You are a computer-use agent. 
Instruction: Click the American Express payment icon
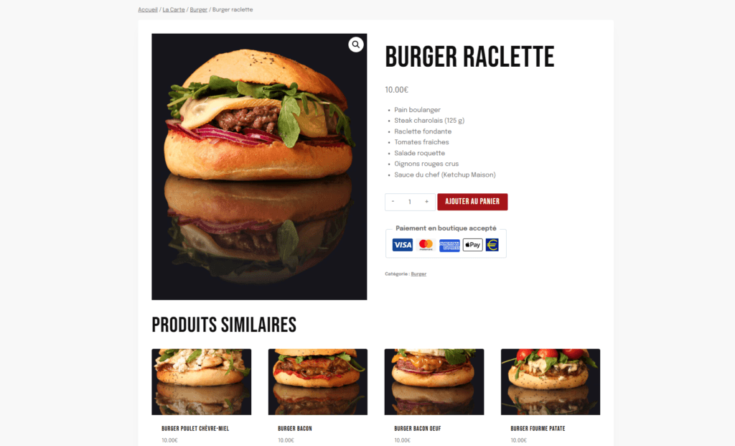click(x=449, y=245)
